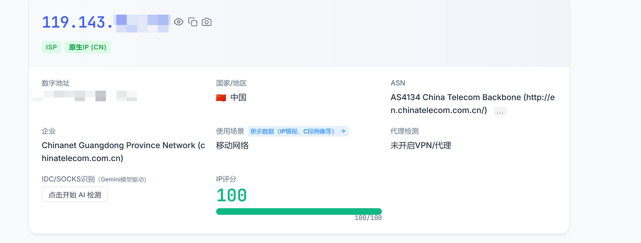
Task: Open 更多数据 (IP情报、C段画像等) link
Action: click(298, 131)
